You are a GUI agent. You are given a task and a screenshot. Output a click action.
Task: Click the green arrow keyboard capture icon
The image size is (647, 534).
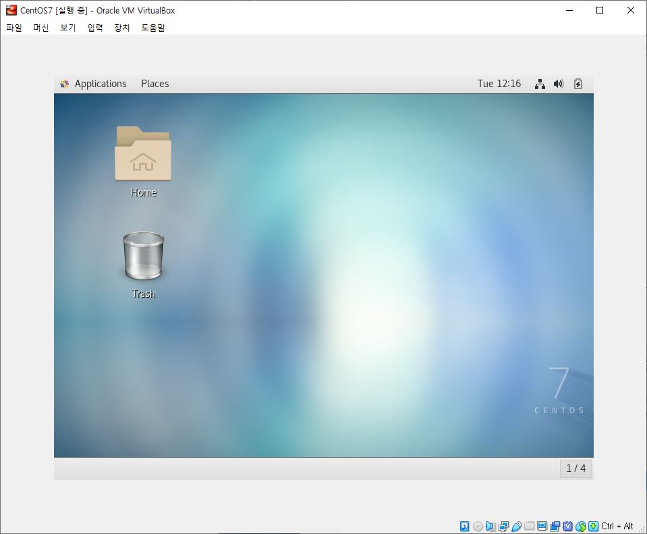[593, 526]
